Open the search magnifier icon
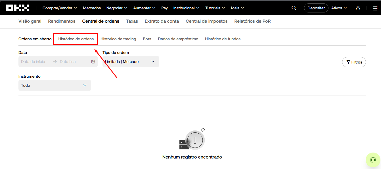The width and height of the screenshot is (381, 169). [x=294, y=8]
